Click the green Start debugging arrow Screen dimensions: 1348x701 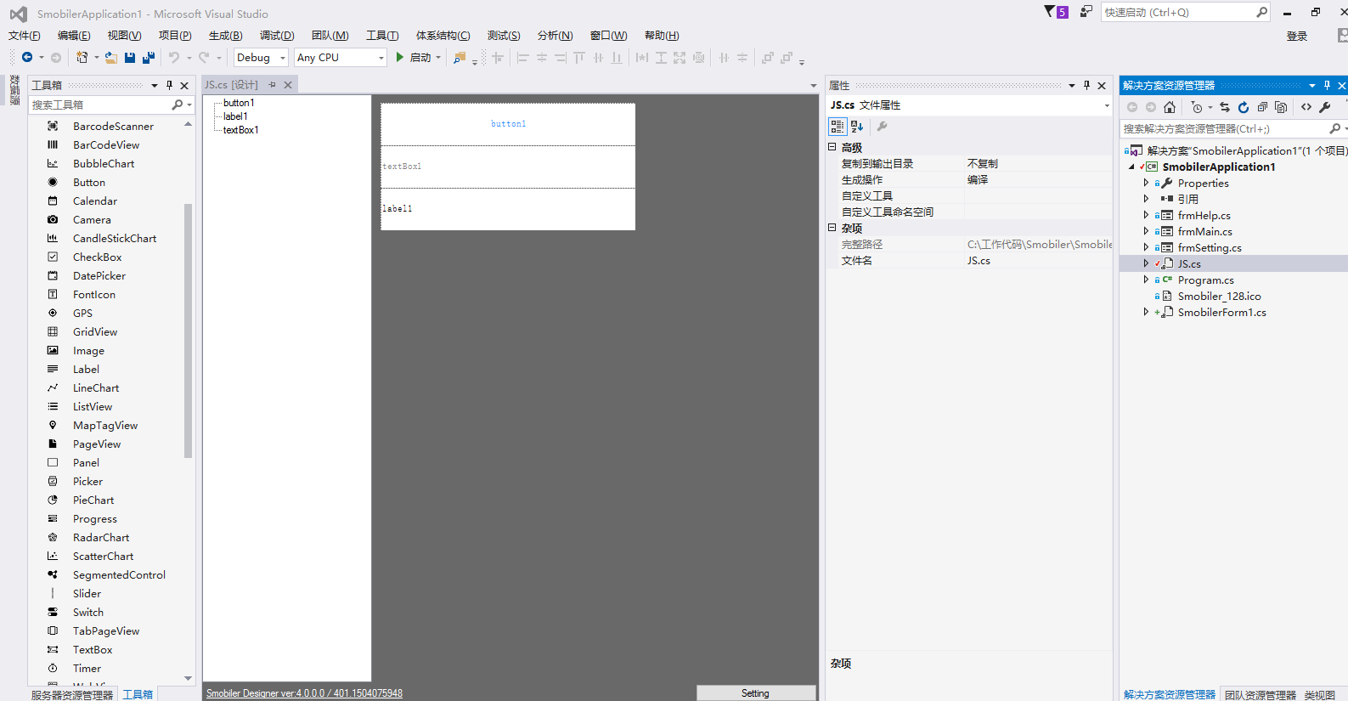pyautogui.click(x=399, y=58)
